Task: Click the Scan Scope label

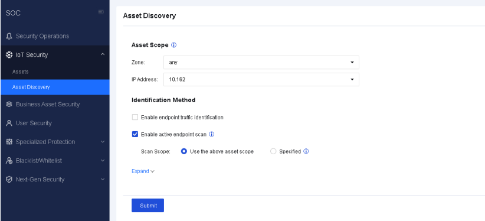Action: (x=156, y=152)
